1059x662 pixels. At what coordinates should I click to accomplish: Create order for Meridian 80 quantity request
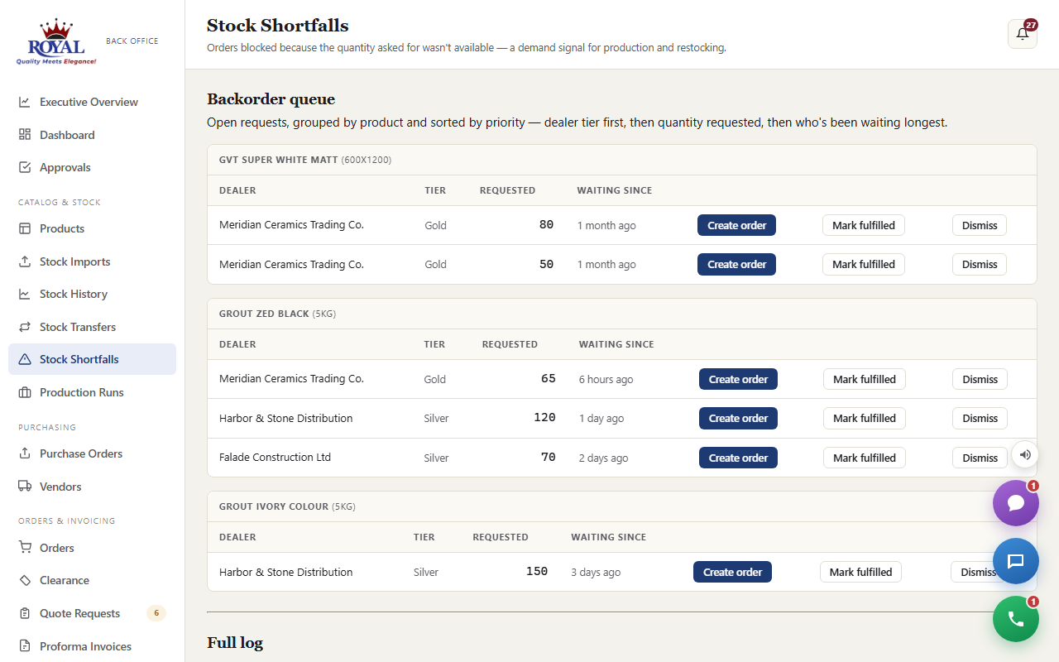point(736,225)
